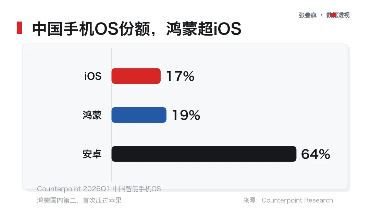Select the 17% value label

click(x=180, y=76)
